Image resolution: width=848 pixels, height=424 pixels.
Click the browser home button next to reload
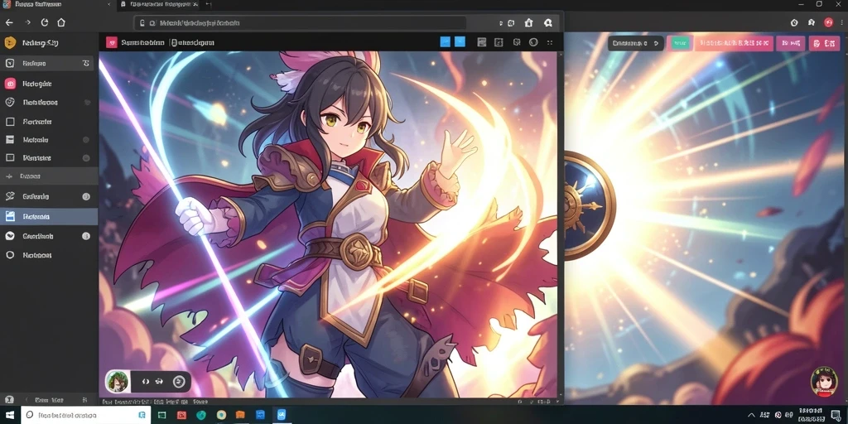[61, 22]
